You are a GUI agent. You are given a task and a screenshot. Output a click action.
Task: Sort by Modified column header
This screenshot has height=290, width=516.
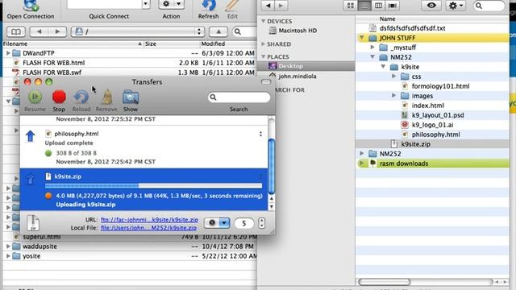(x=229, y=43)
